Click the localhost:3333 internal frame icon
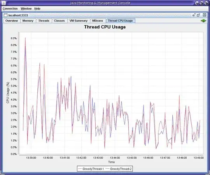210x175 pixels. (x=5, y=15)
